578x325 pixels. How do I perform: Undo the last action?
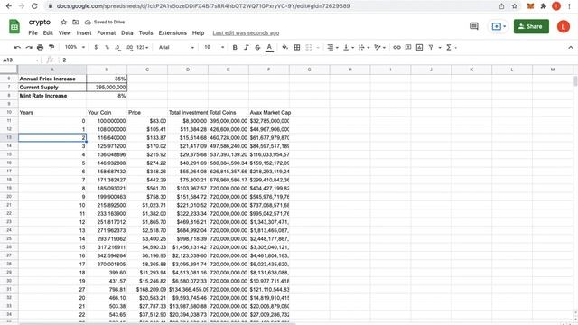(x=17, y=47)
